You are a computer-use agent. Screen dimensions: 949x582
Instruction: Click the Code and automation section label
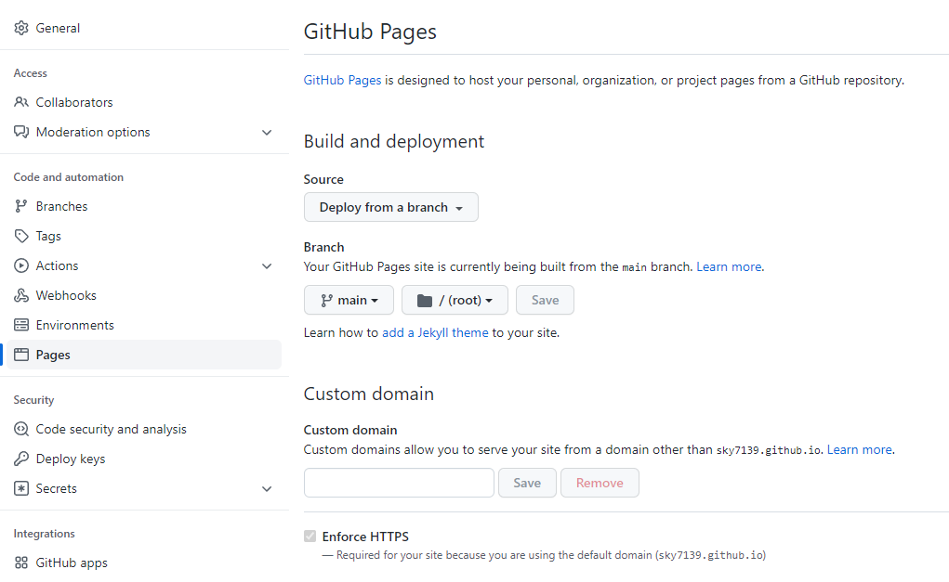[69, 177]
